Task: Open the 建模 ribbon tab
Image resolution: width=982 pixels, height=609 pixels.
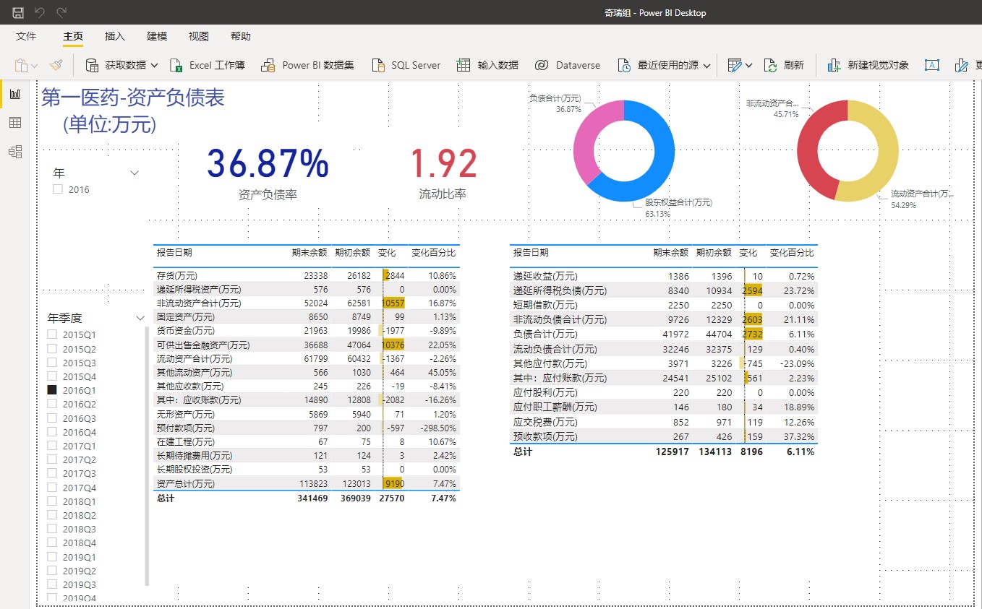Action: click(x=157, y=36)
